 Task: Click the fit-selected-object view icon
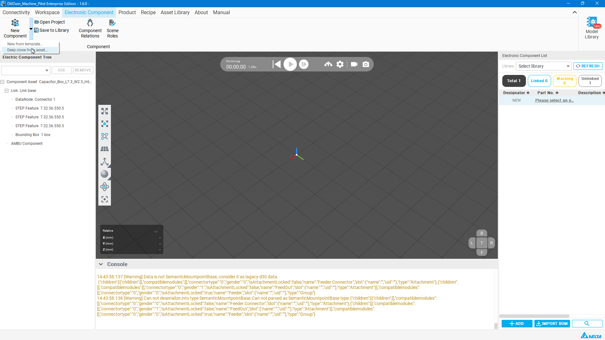105,124
